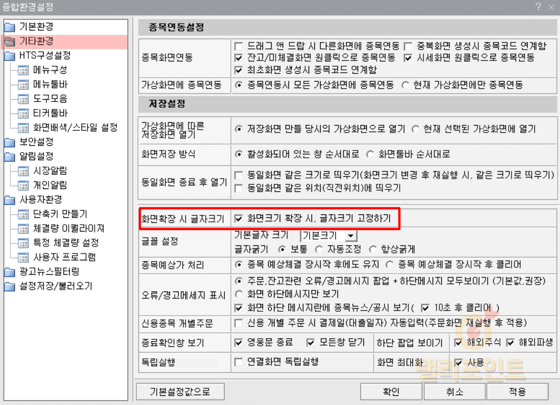Select 화면툴바 순서대로 radio button
This screenshot has width=560, height=405.
tap(370, 154)
